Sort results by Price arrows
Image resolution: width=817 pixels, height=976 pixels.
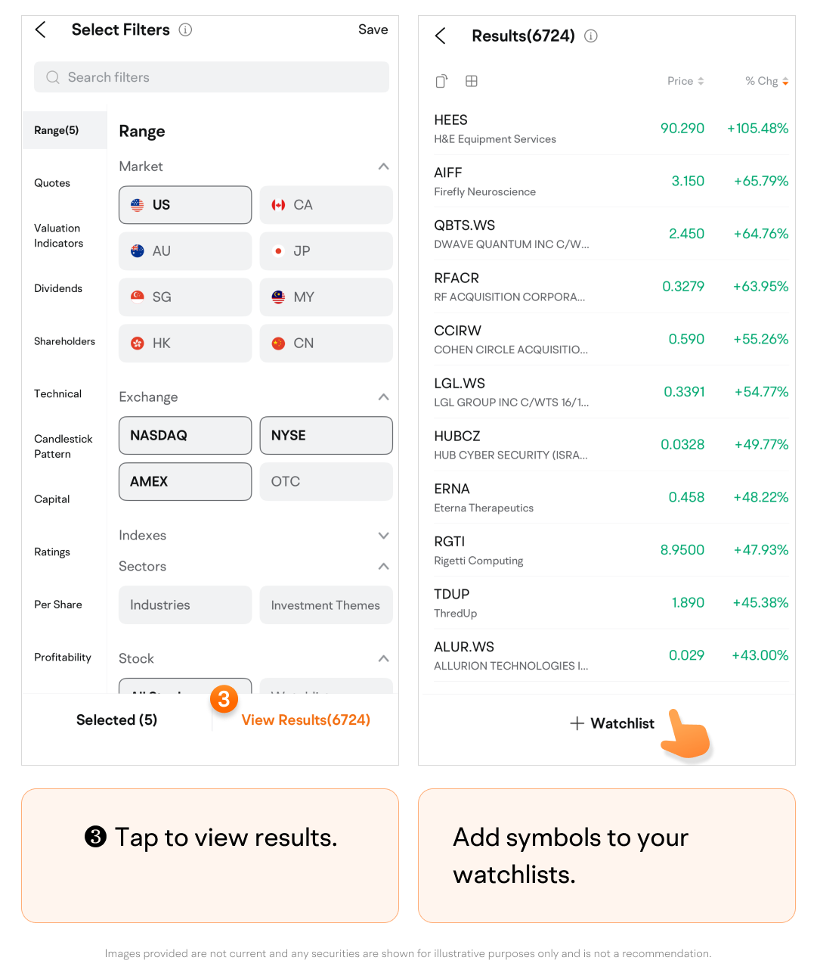coord(701,81)
